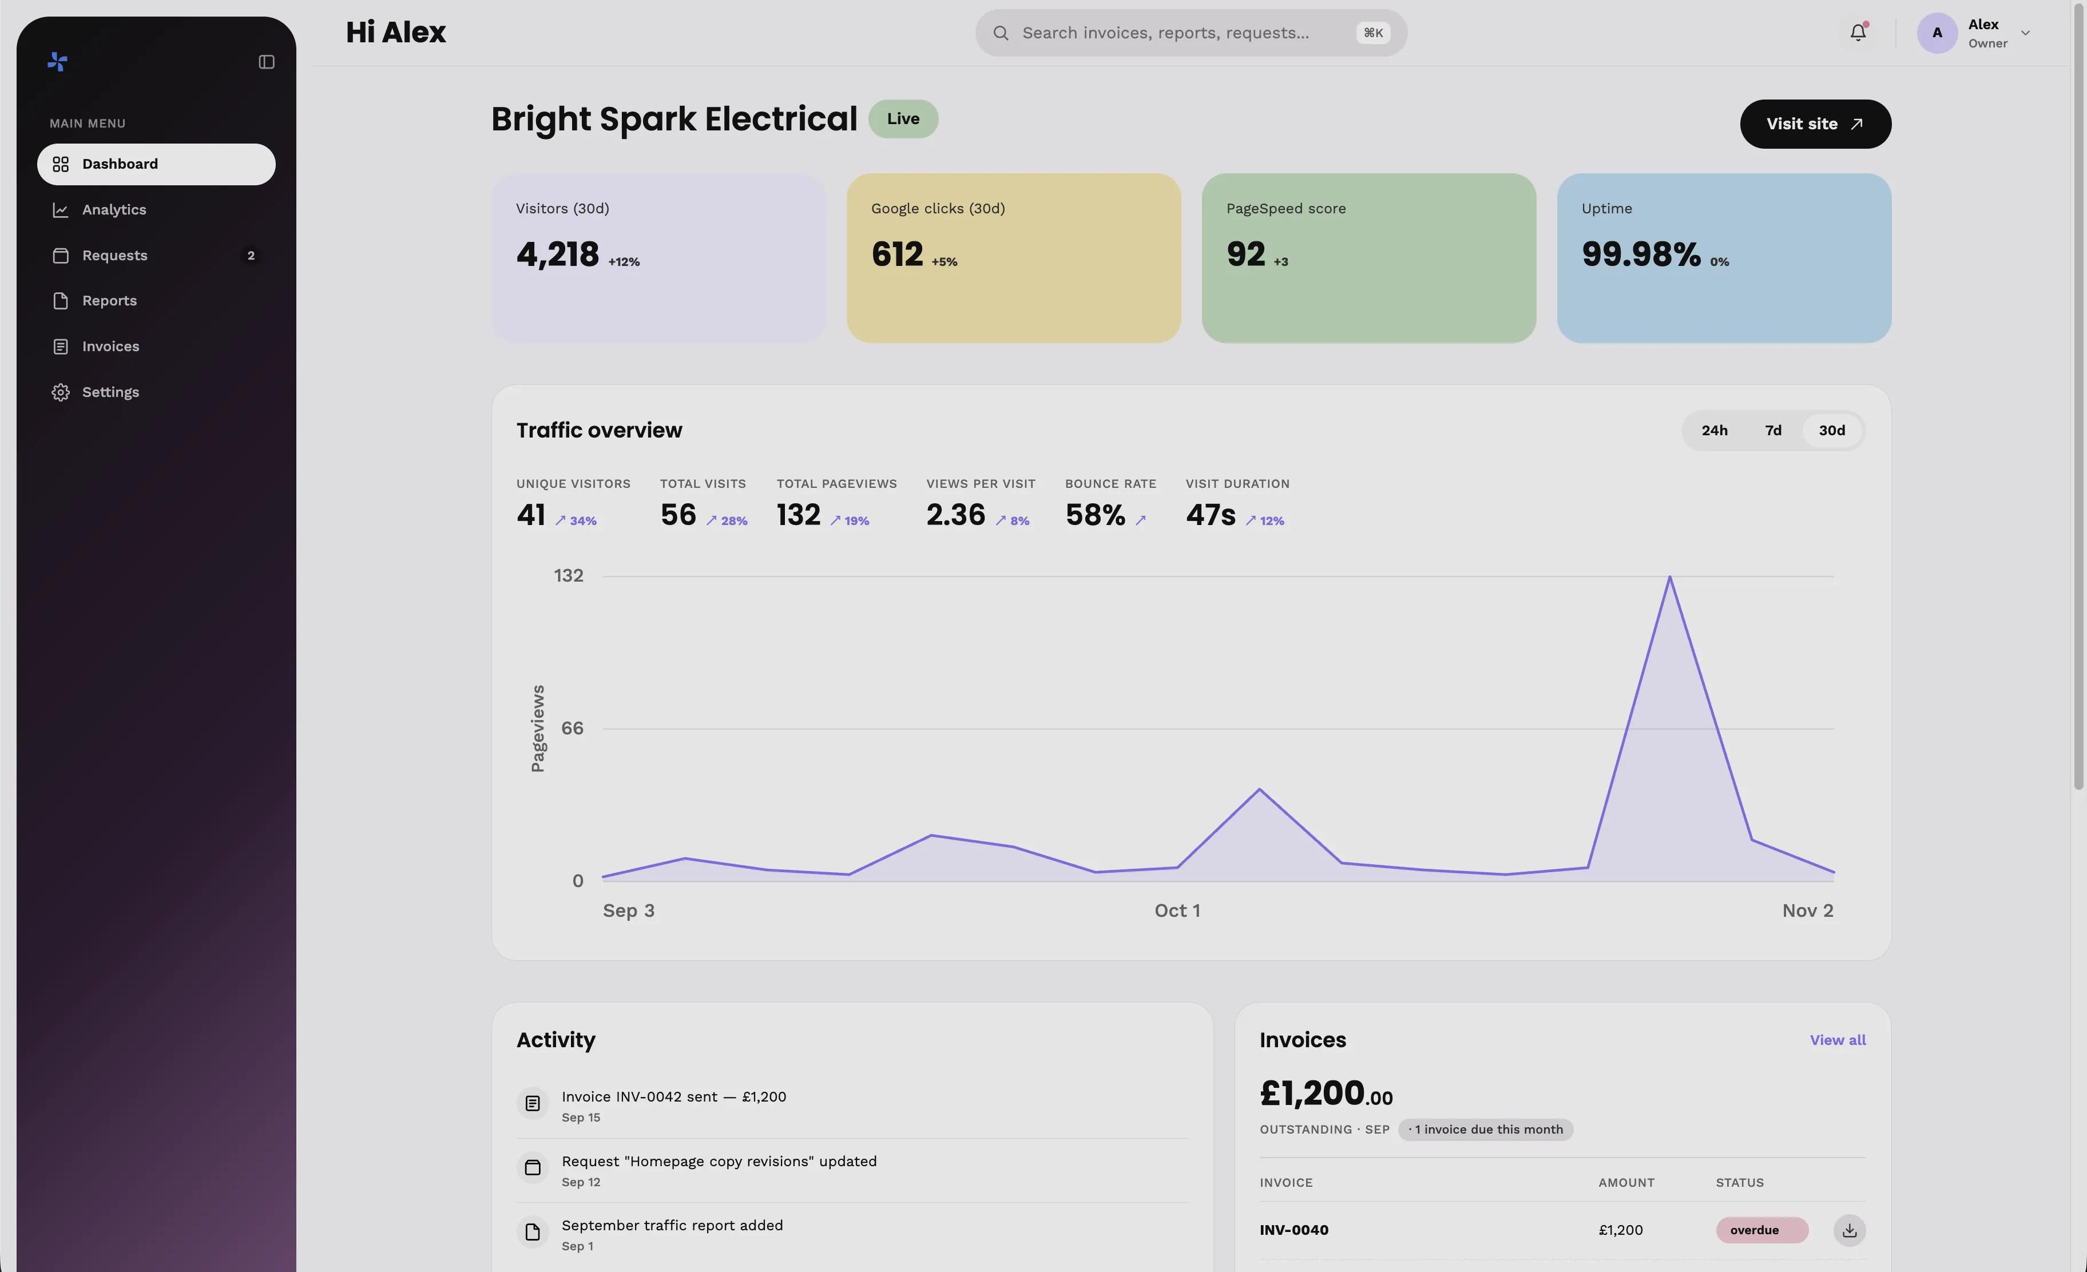Navigate to Reports menu item
The width and height of the screenshot is (2087, 1272).
pyautogui.click(x=156, y=301)
